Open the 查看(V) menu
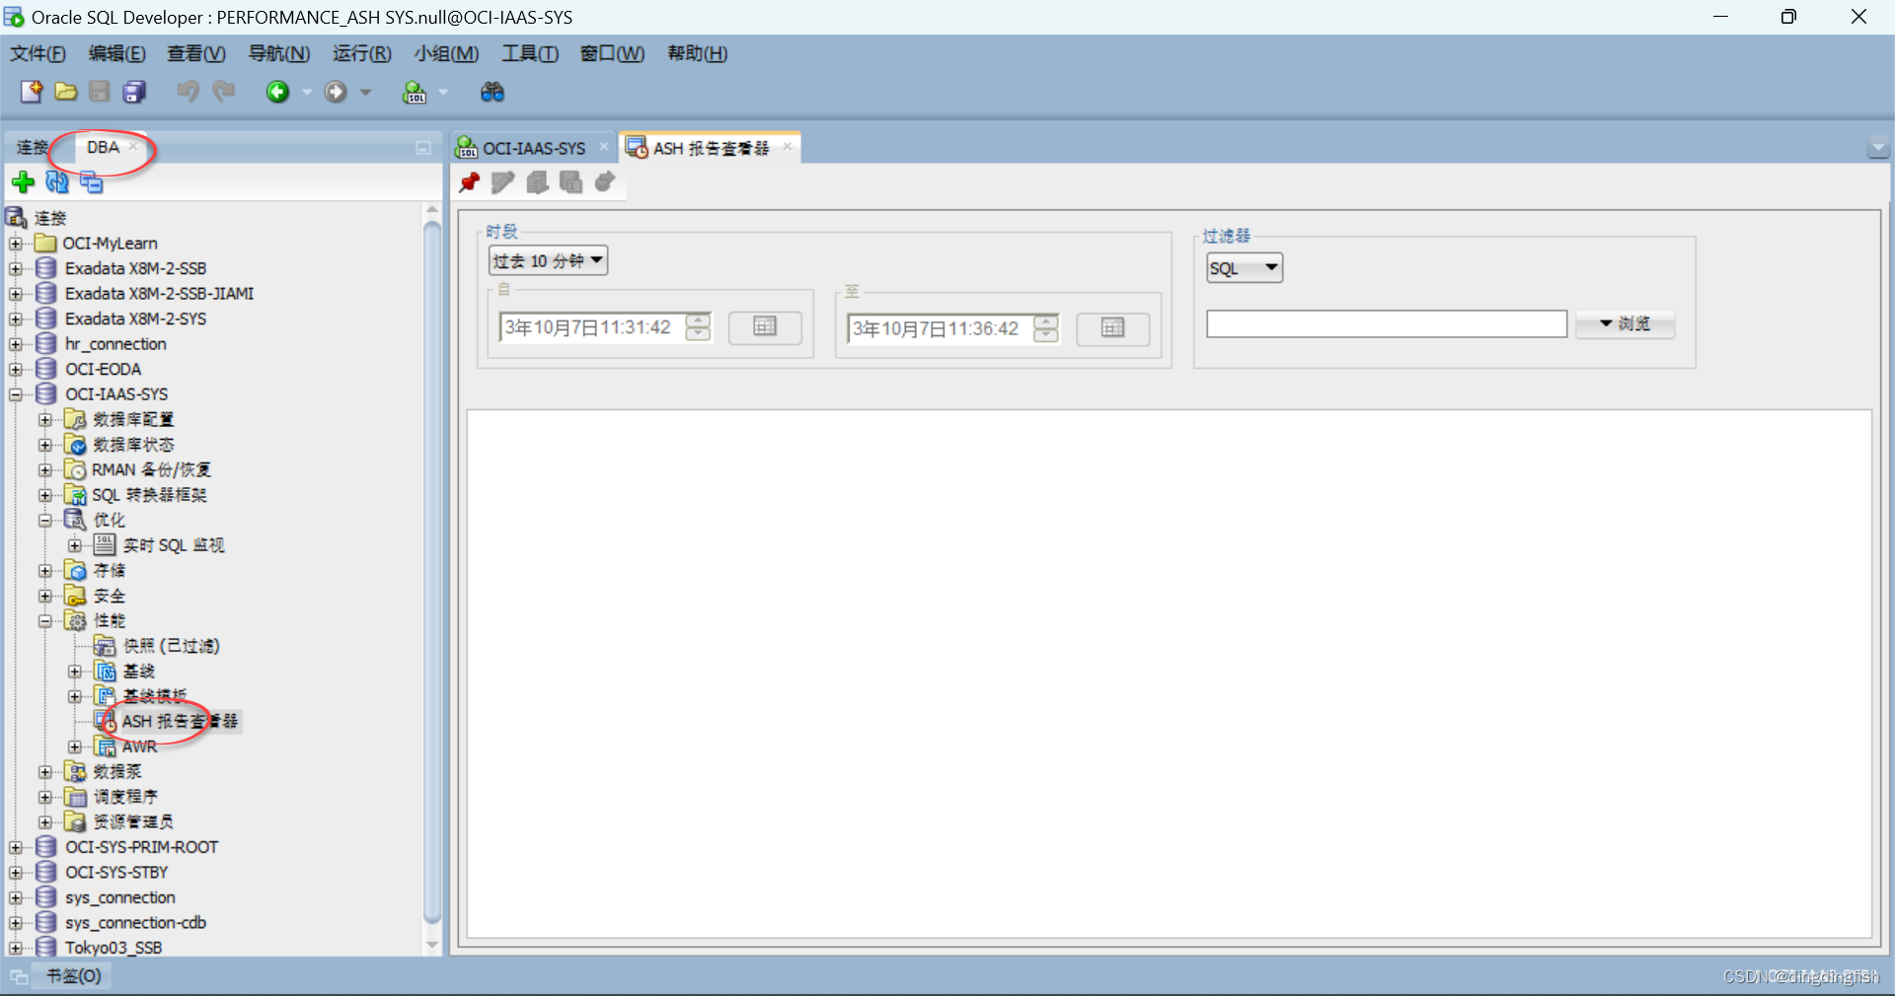This screenshot has width=1895, height=996. click(196, 53)
